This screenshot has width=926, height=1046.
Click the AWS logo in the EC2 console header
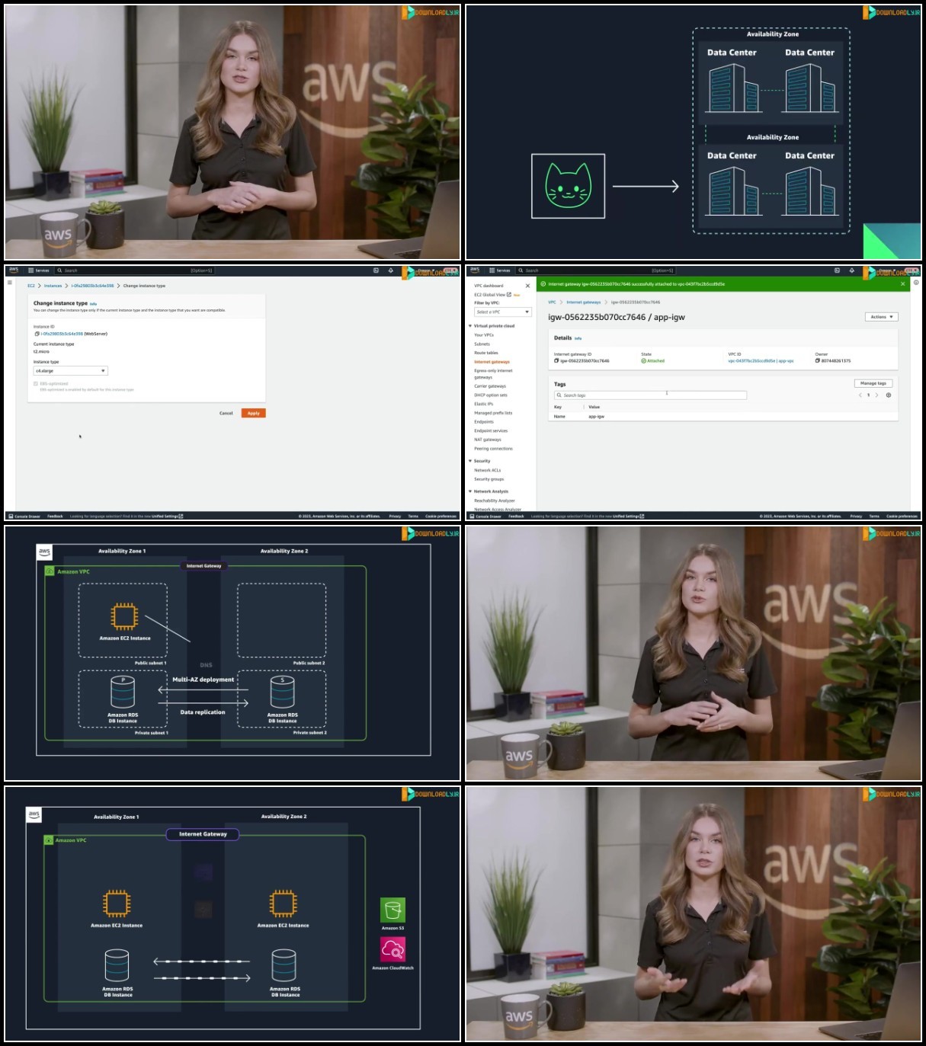click(x=14, y=270)
